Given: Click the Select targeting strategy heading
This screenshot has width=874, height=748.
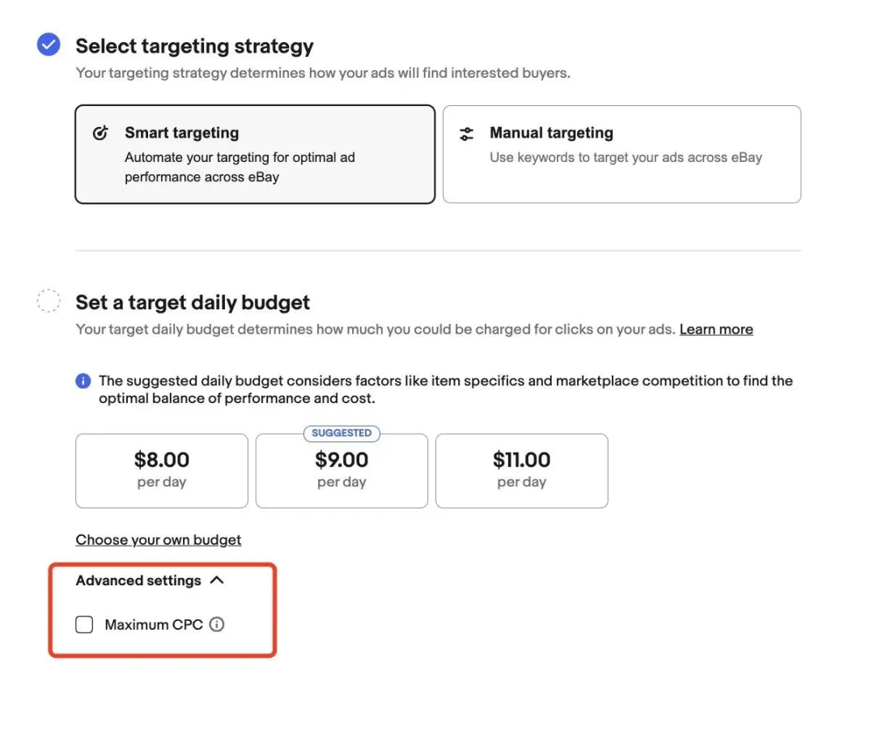Looking at the screenshot, I should click(x=194, y=46).
